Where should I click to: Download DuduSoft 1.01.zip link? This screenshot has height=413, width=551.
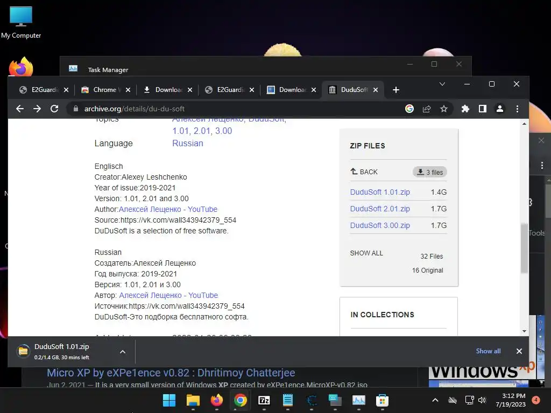point(380,192)
